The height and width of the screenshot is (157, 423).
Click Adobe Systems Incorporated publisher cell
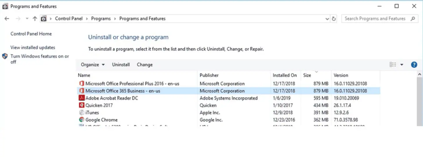point(229,98)
